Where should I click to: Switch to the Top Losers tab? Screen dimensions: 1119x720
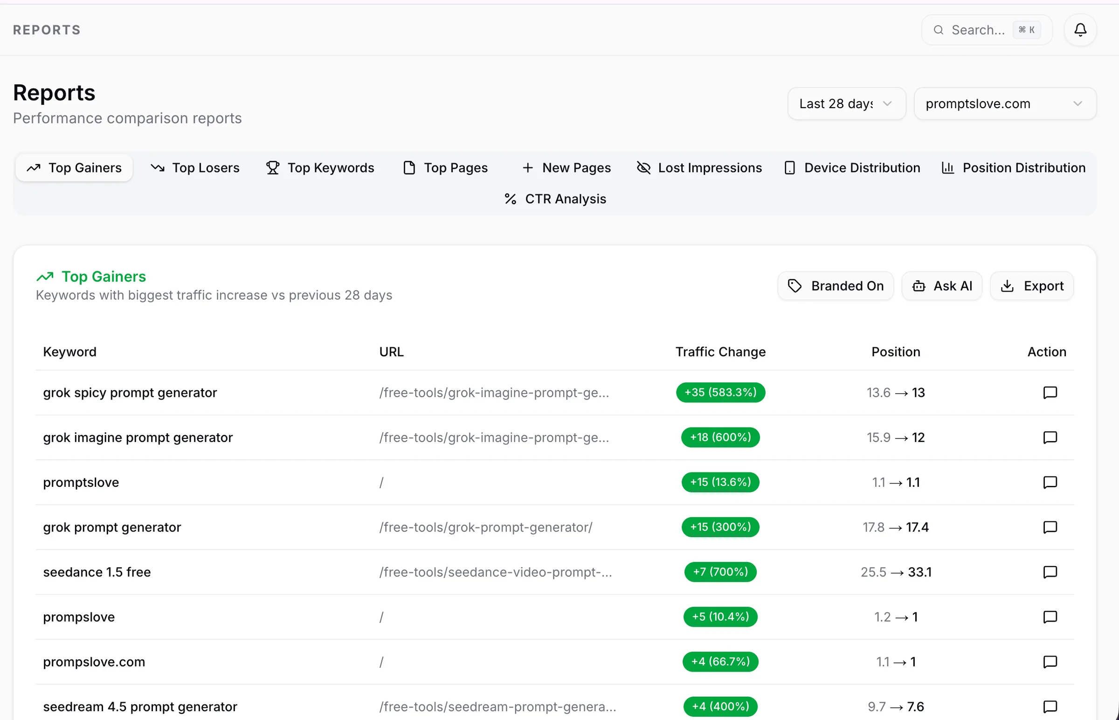[195, 167]
